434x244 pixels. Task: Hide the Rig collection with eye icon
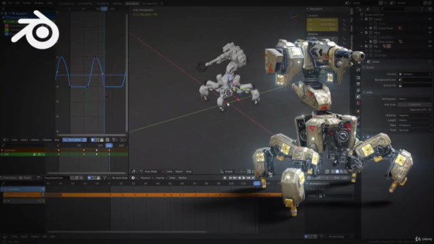430,46
